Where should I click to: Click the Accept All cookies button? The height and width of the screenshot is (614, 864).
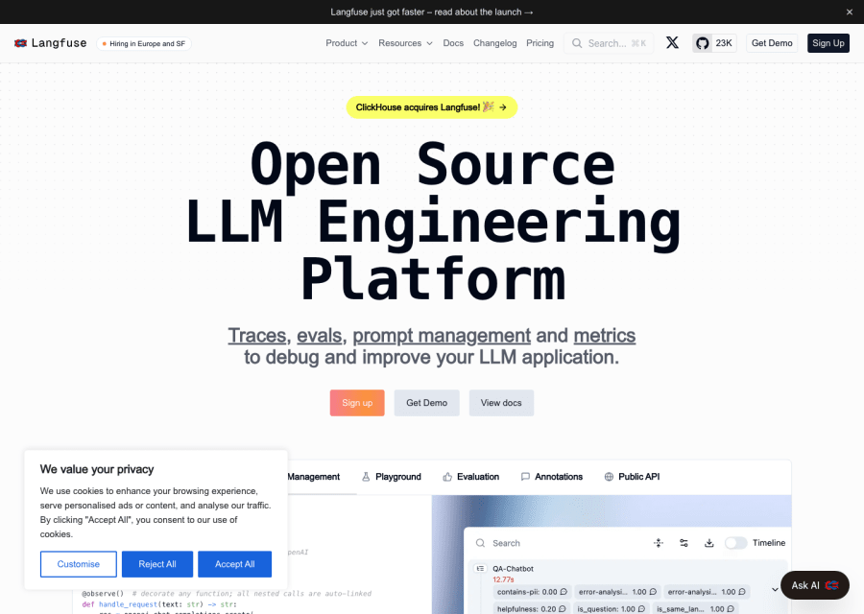click(234, 564)
